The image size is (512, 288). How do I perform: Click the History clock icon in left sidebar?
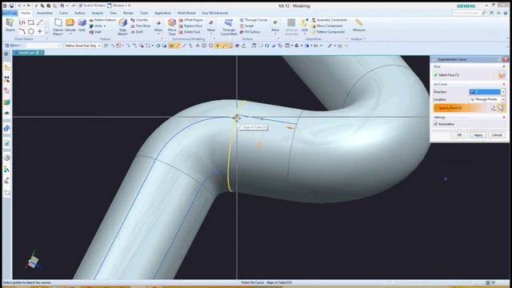(x=7, y=158)
